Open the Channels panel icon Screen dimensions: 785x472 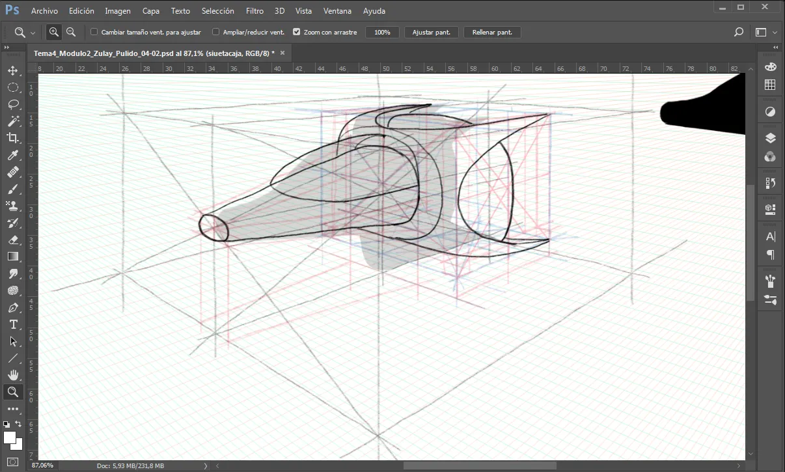(770, 156)
